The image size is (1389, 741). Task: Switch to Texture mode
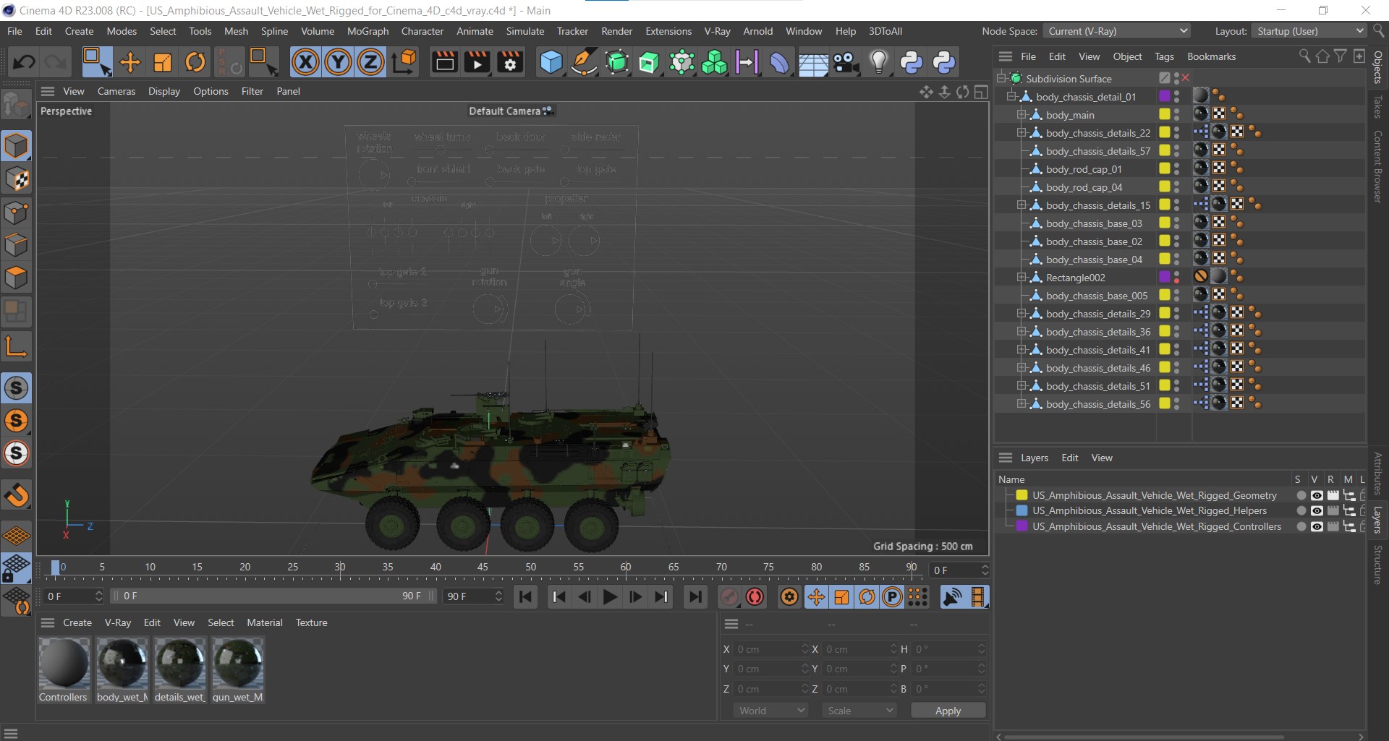(16, 179)
